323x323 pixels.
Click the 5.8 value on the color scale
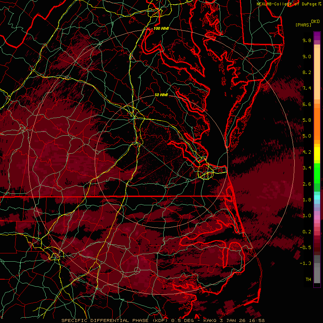[x=307, y=120]
